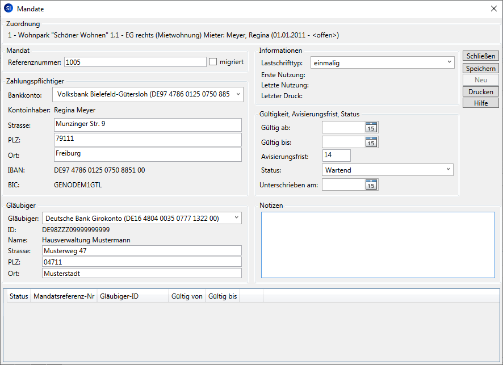503x365 pixels.
Task: Expand the Bankkonto dropdown
Action: pyautogui.click(x=237, y=94)
